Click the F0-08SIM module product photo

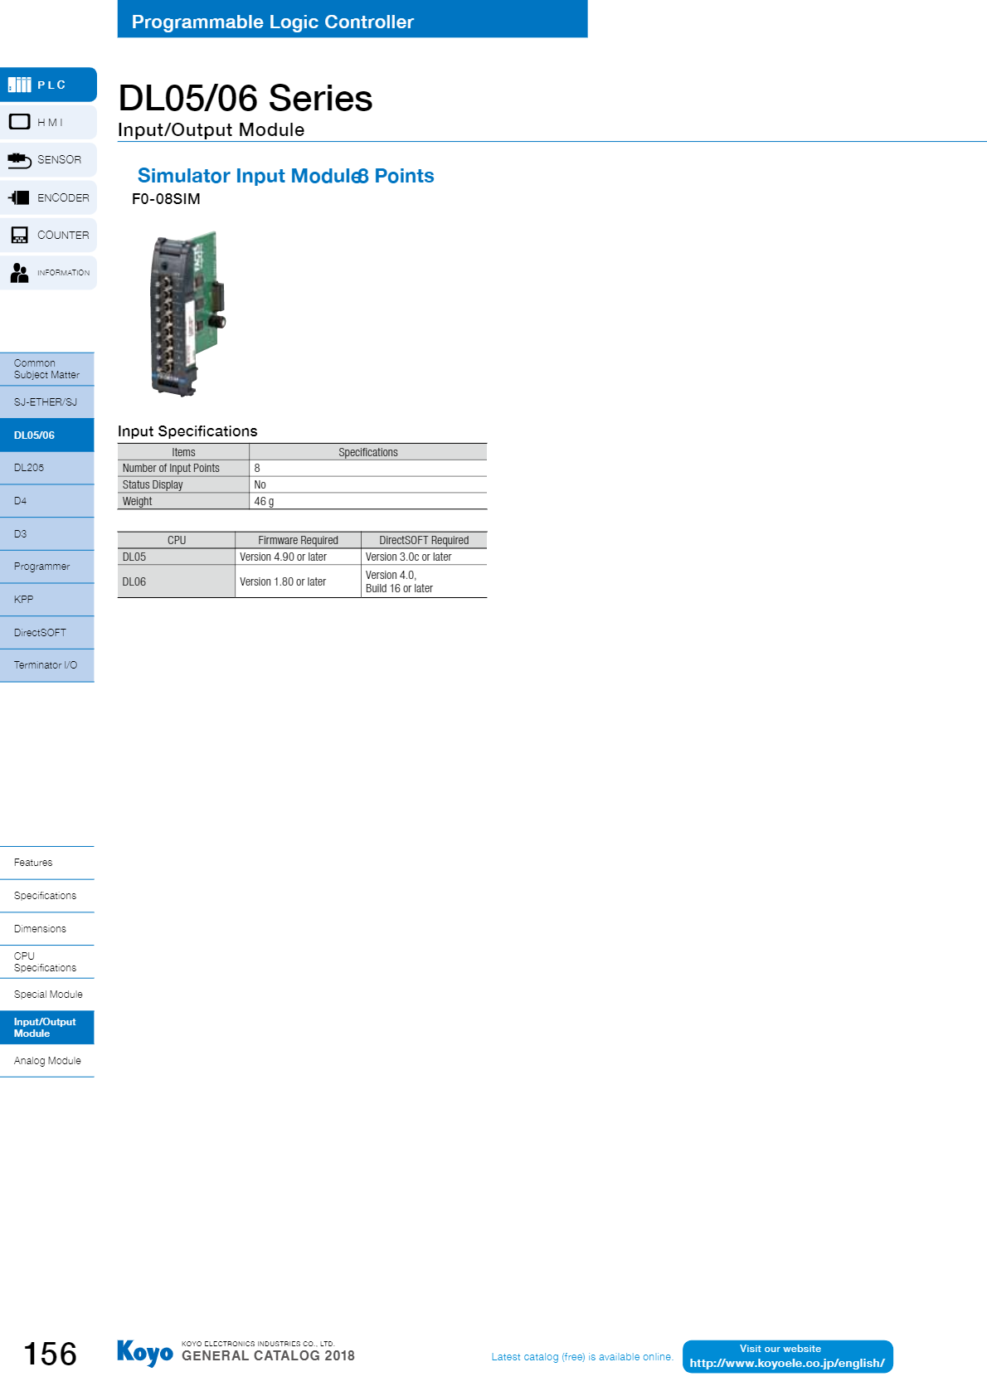pos(188,314)
